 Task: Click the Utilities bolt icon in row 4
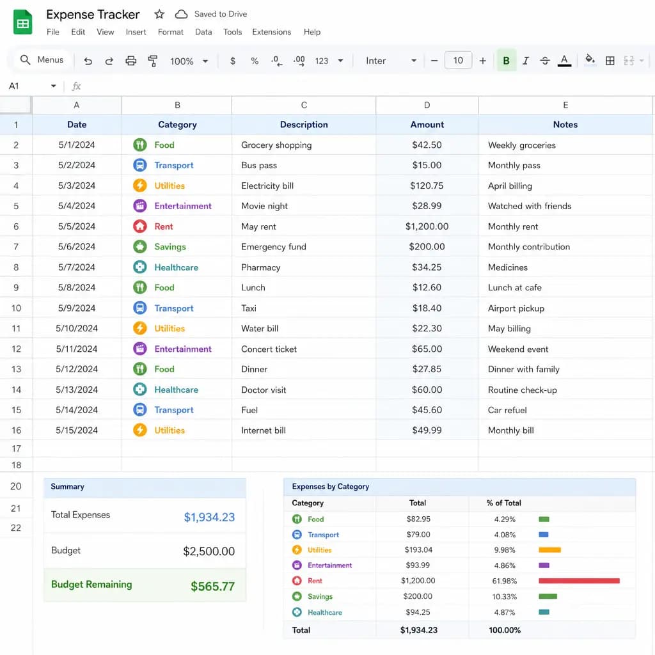click(x=140, y=185)
